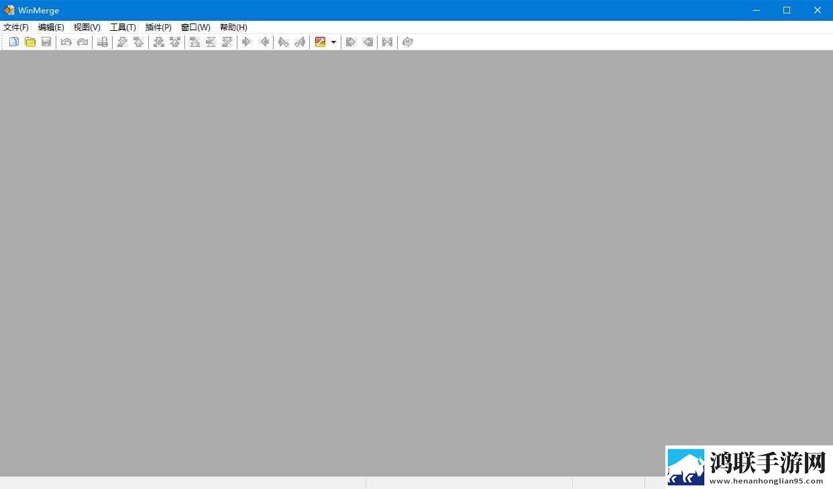Open the 编辑(E) menu
This screenshot has height=489, width=833.
click(51, 28)
